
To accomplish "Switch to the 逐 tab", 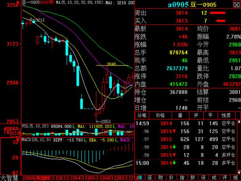I will [x=150, y=178].
